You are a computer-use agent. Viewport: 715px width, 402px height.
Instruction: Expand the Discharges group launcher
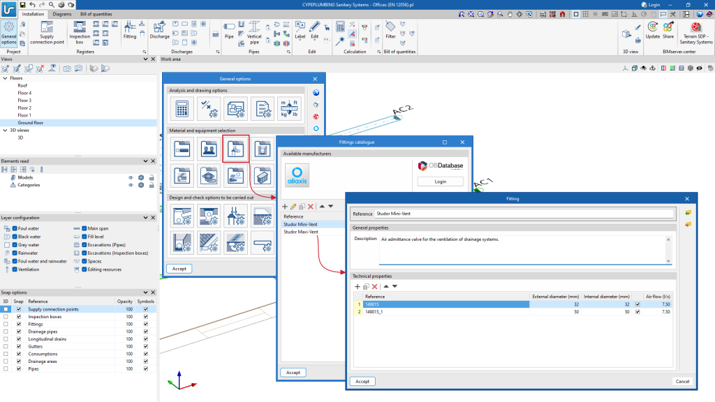(x=218, y=52)
